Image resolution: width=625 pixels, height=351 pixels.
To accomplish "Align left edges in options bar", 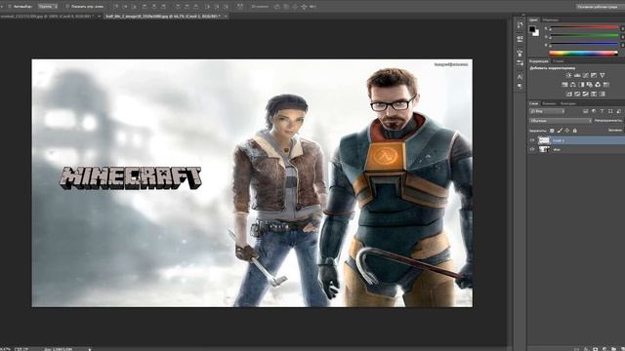I will [145, 7].
